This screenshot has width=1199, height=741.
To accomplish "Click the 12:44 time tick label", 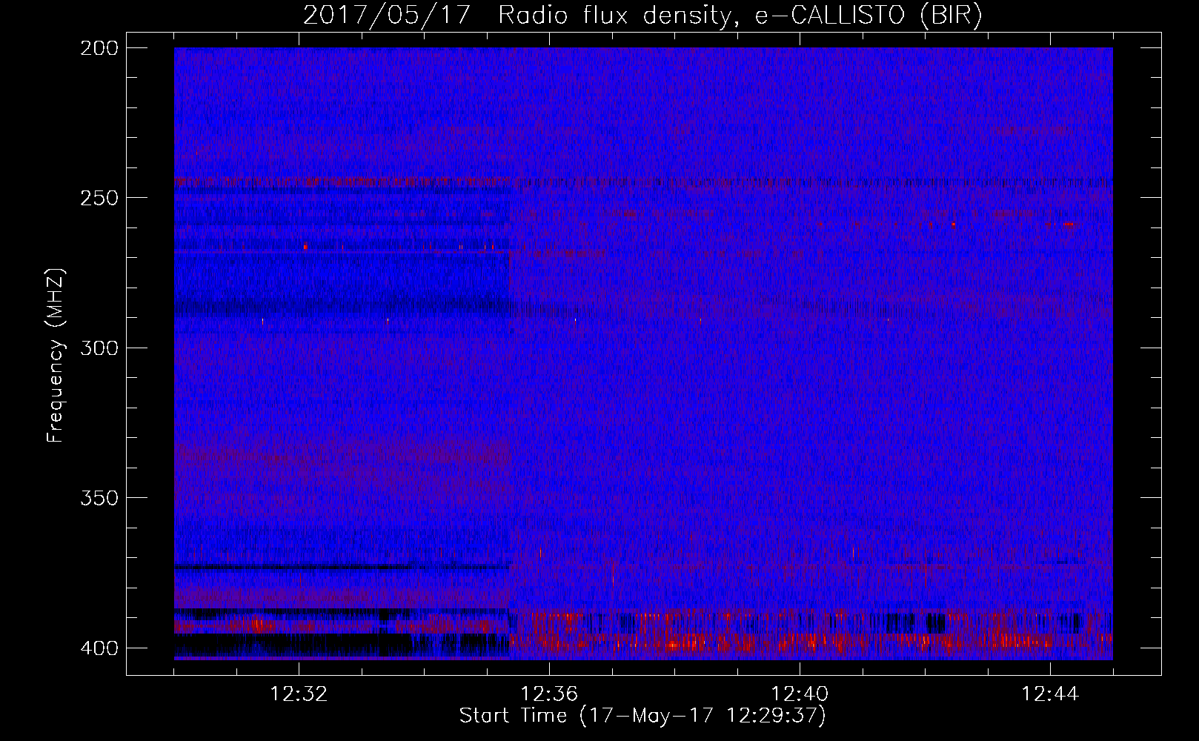I will click(1050, 694).
